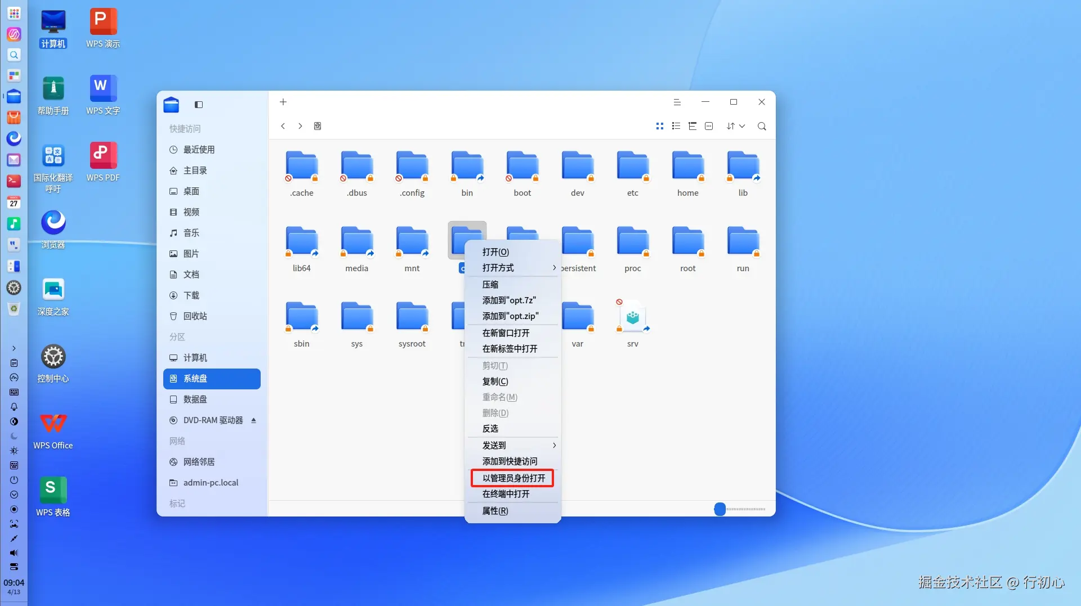1081x606 pixels.
Task: Select the srv item icon
Action: click(x=633, y=317)
